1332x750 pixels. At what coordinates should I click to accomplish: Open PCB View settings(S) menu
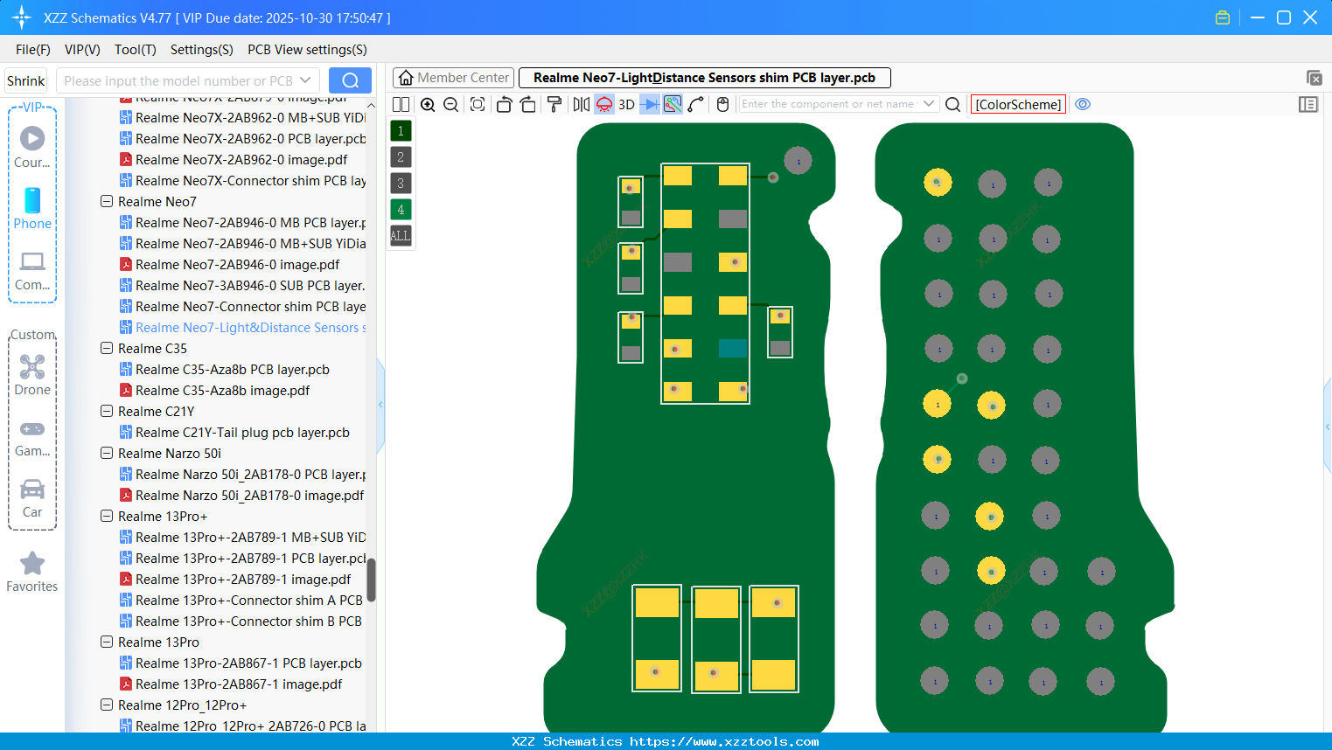307,50
